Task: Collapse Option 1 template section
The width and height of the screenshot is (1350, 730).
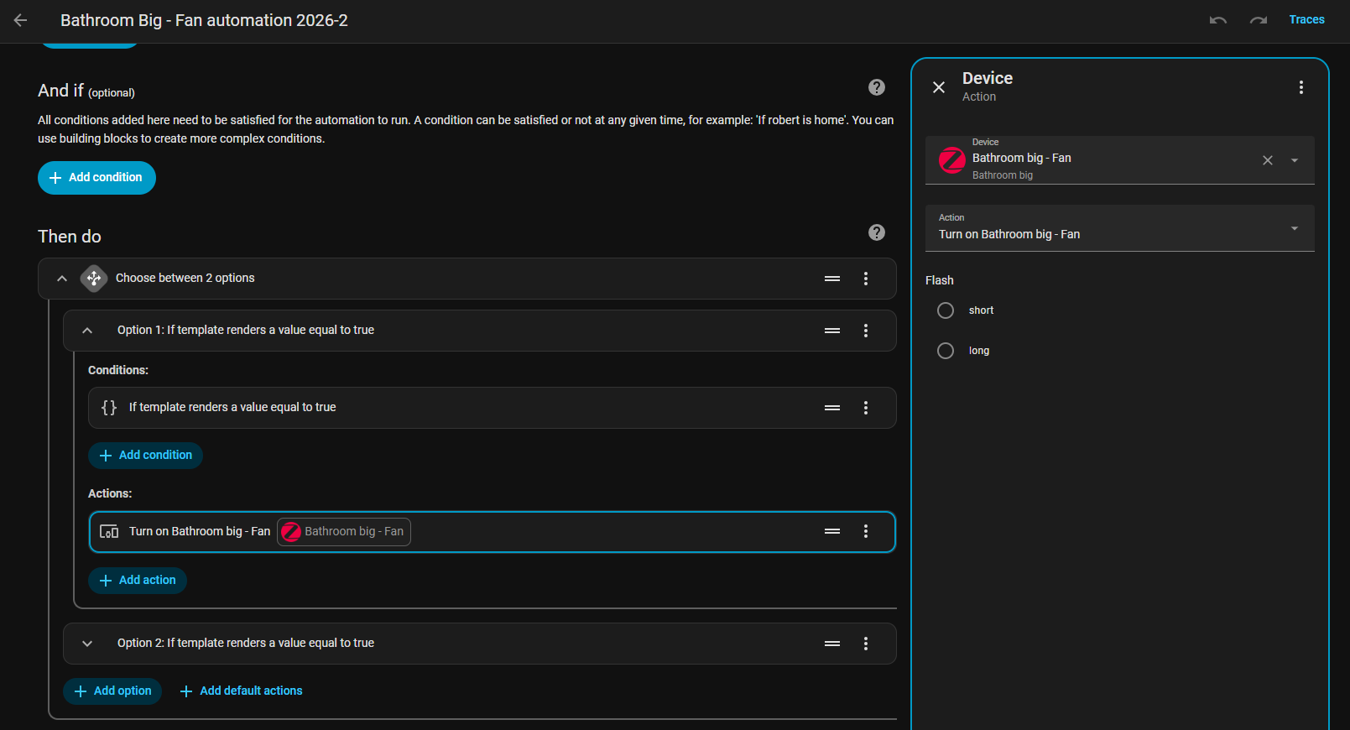Action: tap(87, 331)
